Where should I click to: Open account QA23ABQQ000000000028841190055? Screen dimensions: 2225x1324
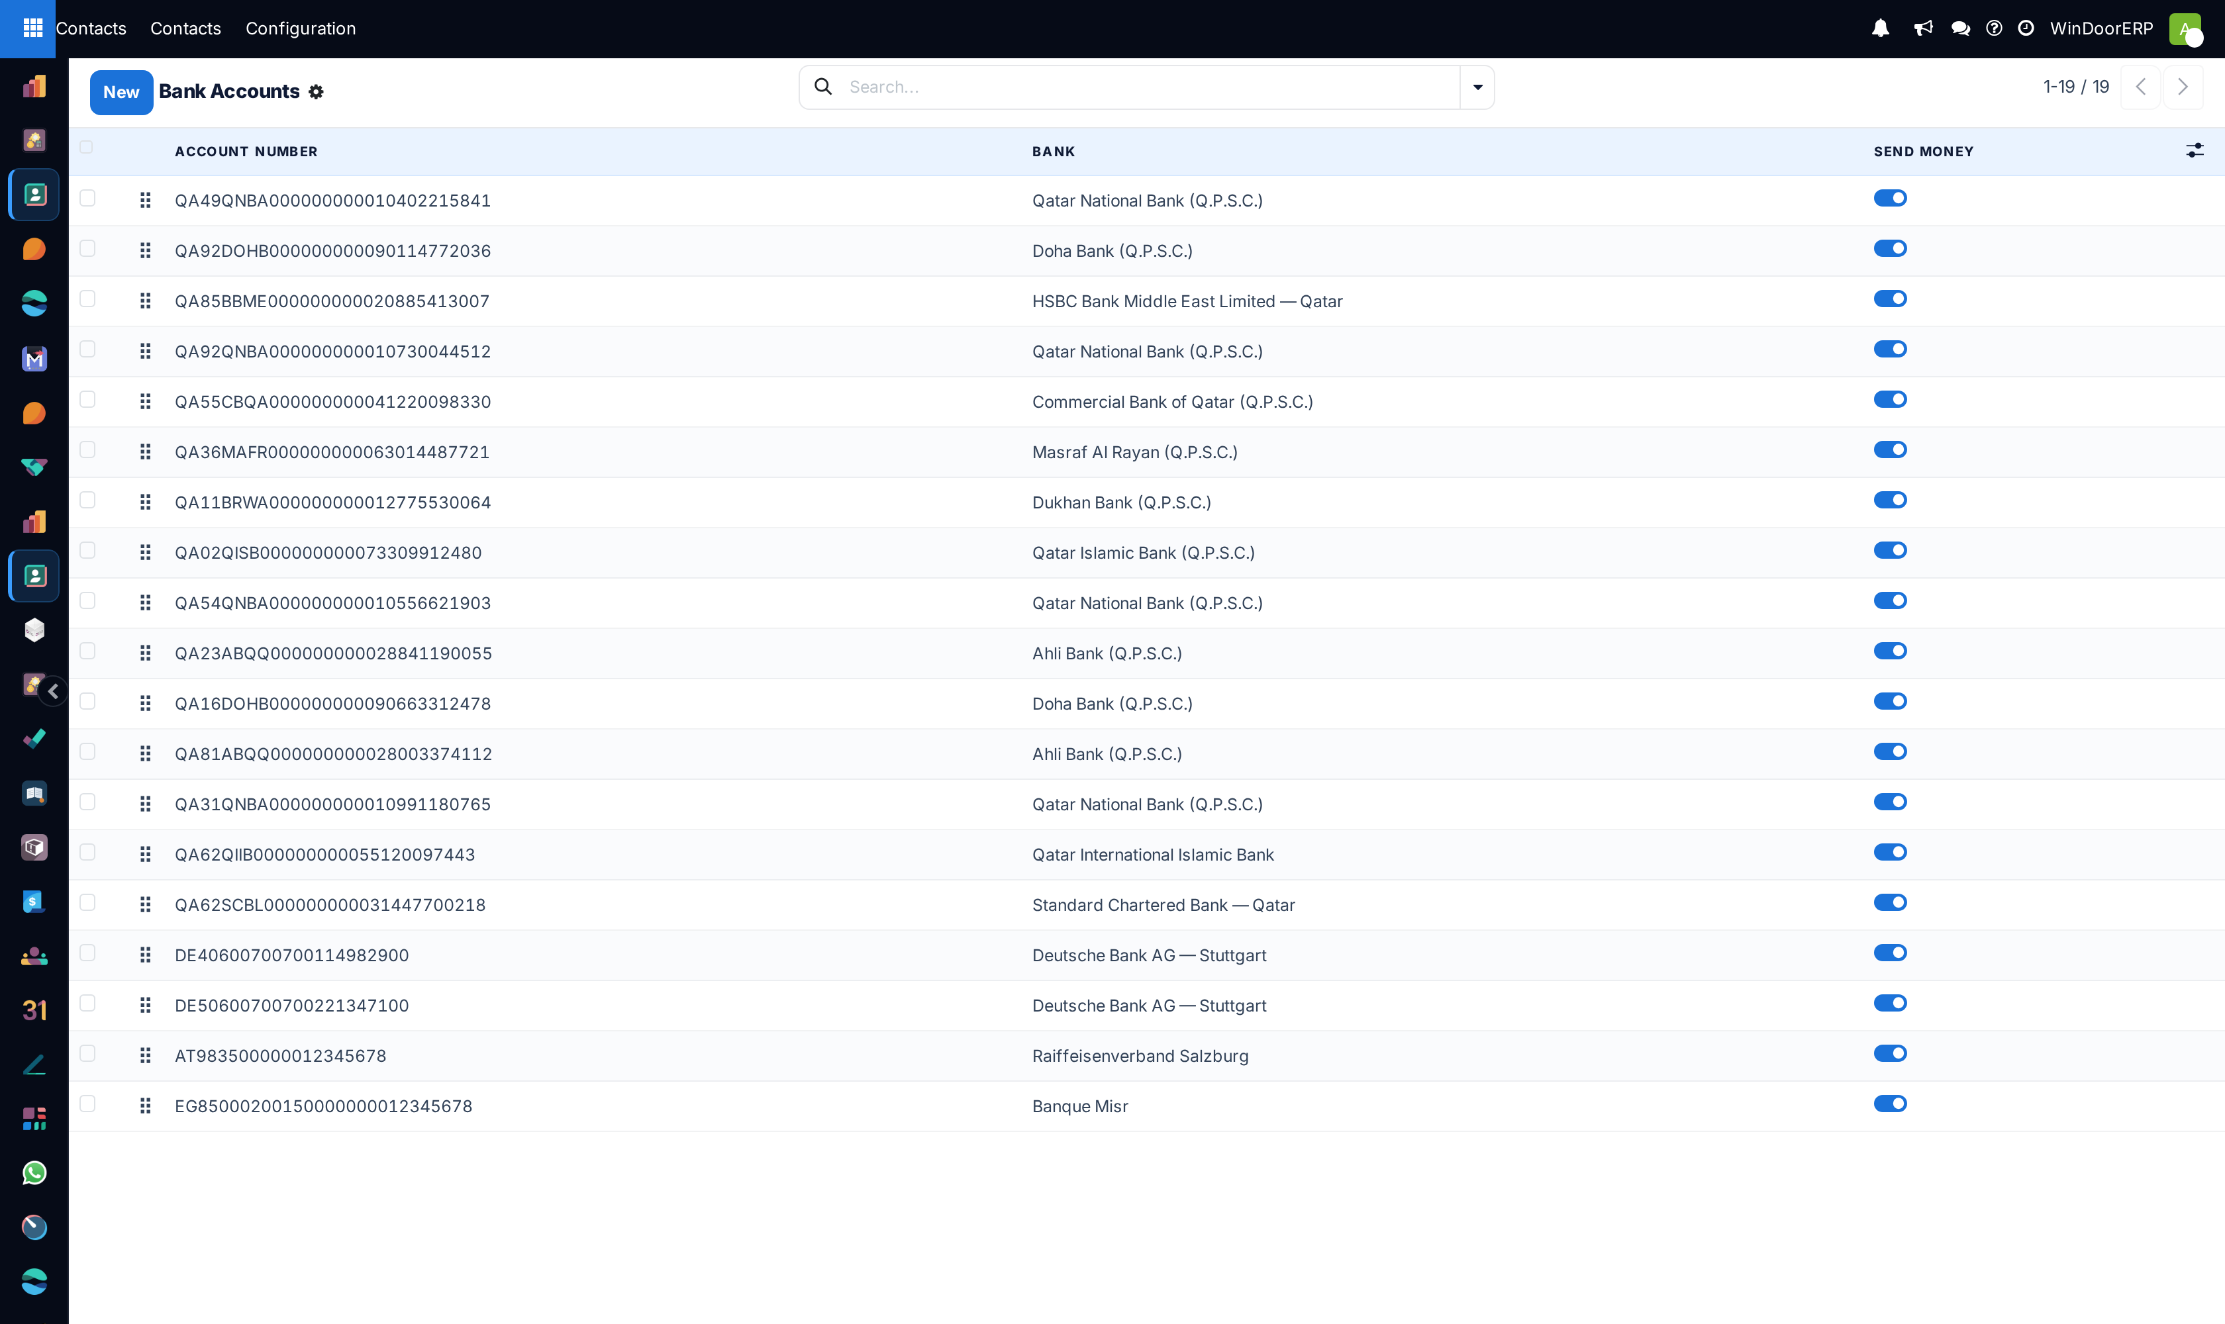pyautogui.click(x=334, y=653)
